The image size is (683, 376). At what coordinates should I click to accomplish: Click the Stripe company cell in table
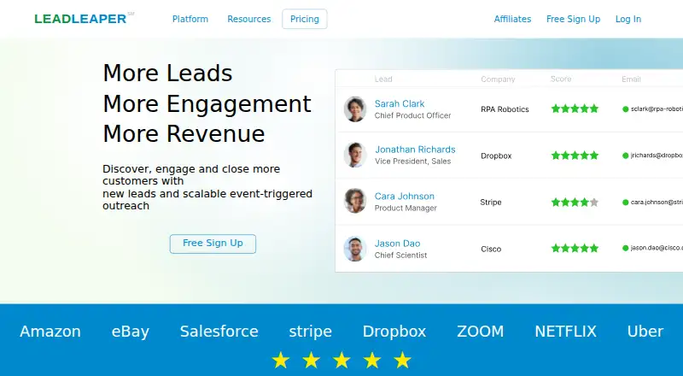(x=491, y=202)
